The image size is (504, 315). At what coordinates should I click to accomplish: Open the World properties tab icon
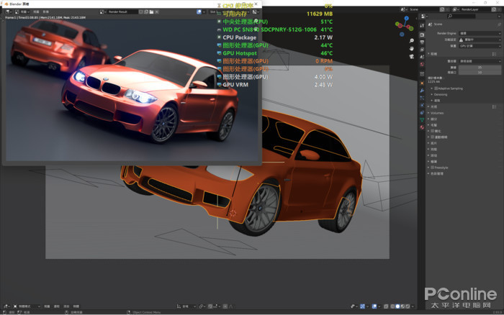click(x=422, y=64)
